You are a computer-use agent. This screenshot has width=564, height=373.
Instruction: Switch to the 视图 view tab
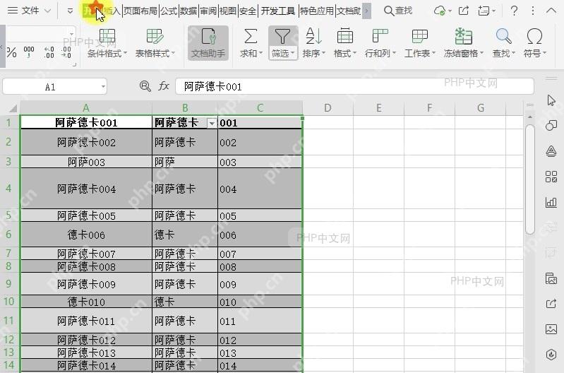[228, 11]
